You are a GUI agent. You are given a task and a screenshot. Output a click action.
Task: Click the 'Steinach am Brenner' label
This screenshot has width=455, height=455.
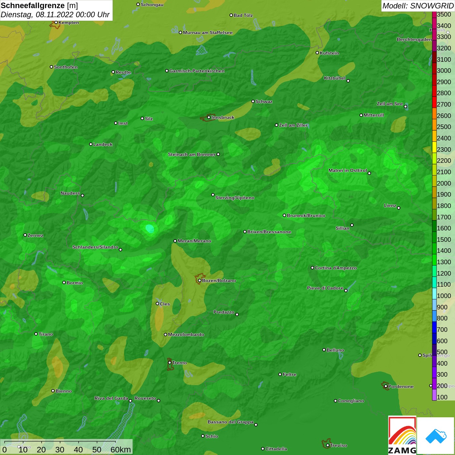192,154
